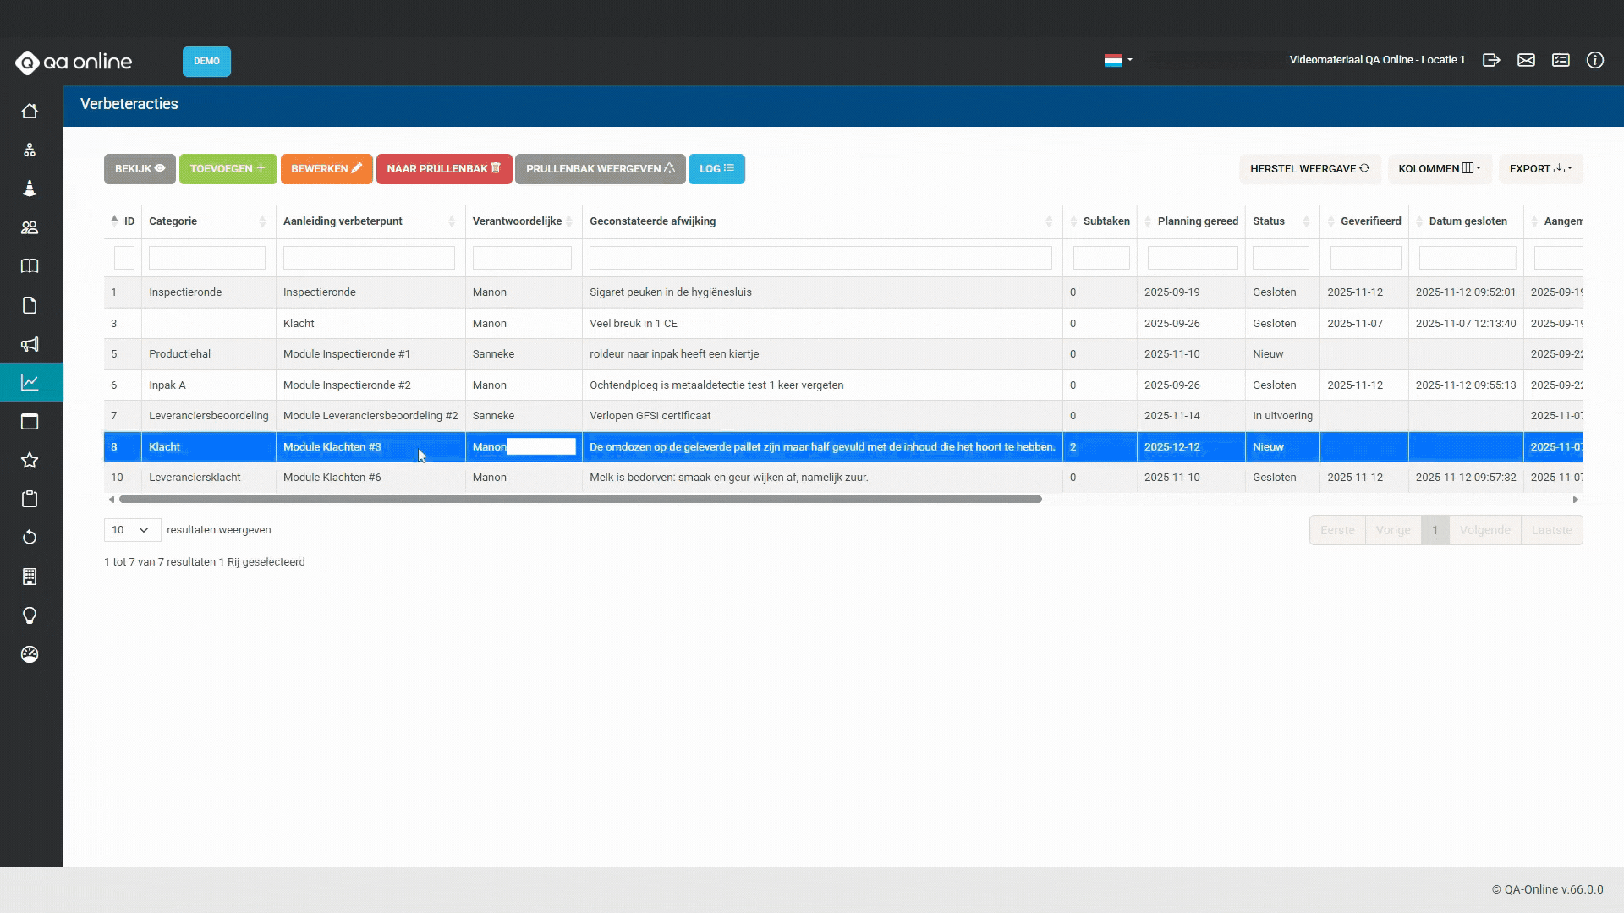The height and width of the screenshot is (913, 1624).
Task: Expand the Kolommen dropdown
Action: coord(1439,169)
